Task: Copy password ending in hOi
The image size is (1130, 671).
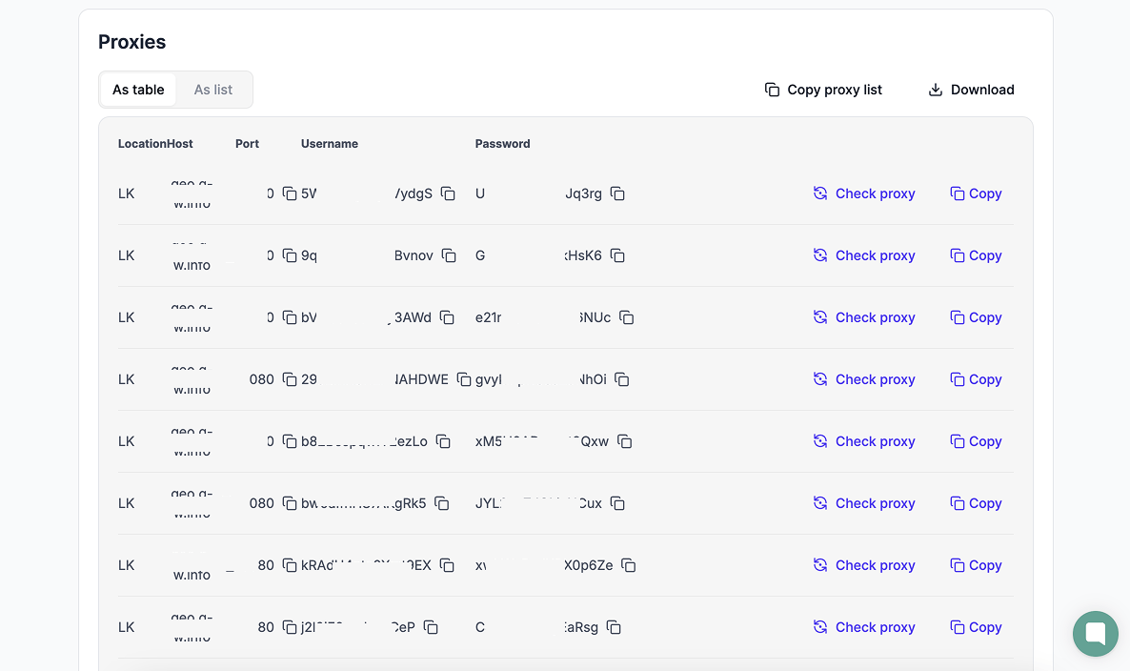Action: click(622, 380)
